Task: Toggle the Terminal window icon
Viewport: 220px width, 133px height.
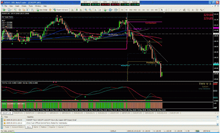Action: 28,10
